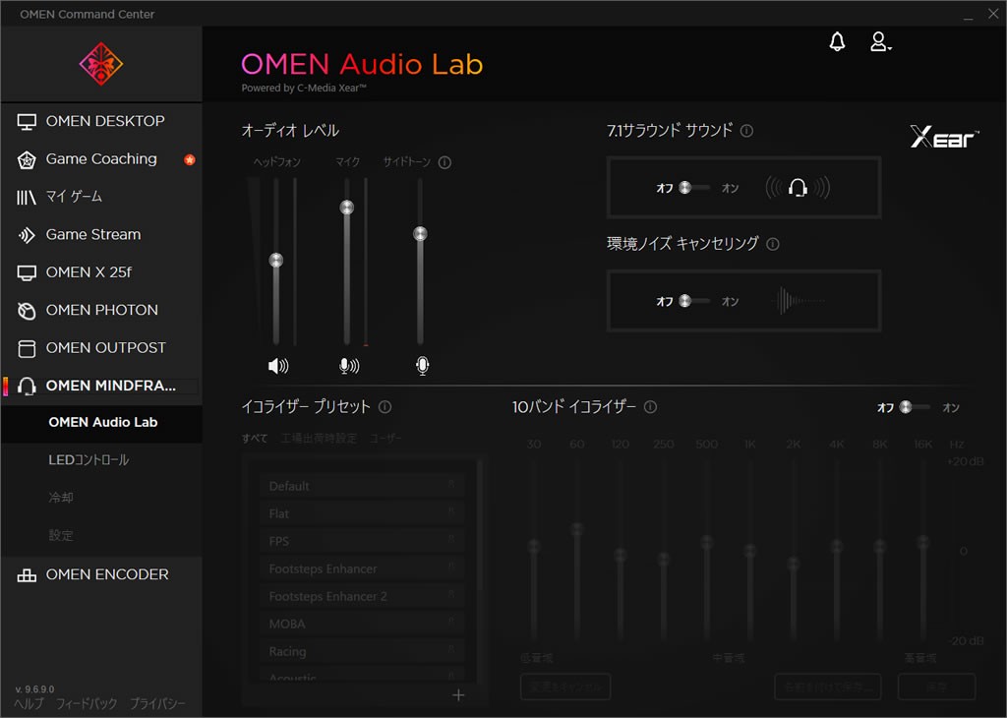Close the OMEN Command Center window
Screen dimensions: 1007x718
[993, 14]
